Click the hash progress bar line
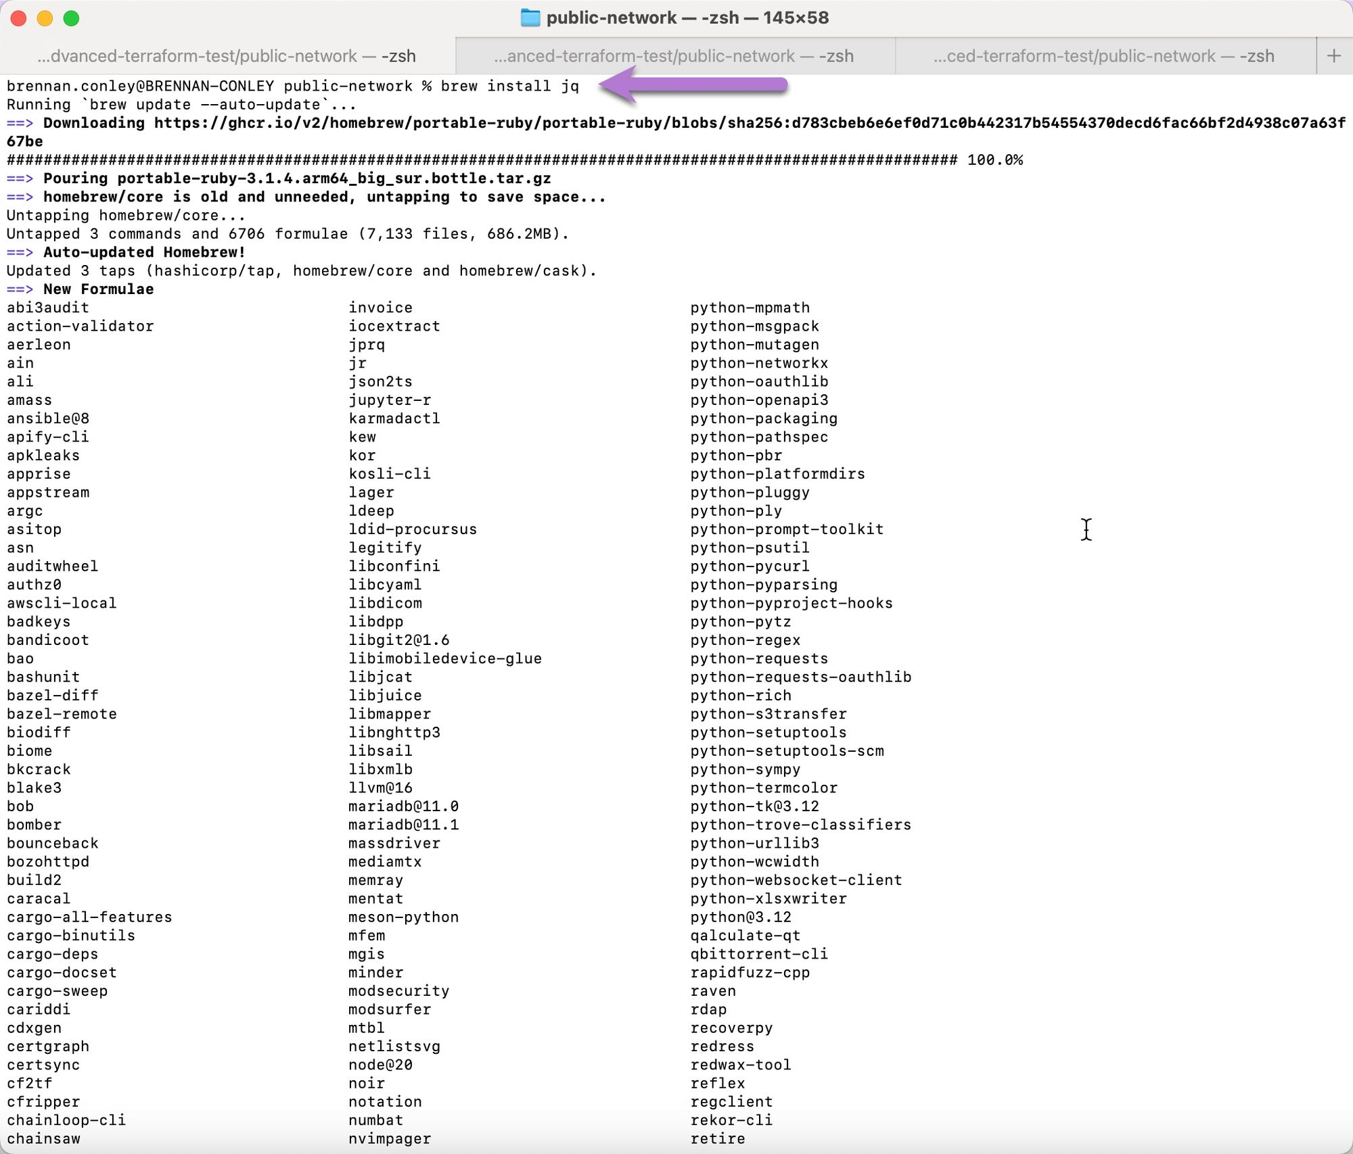The height and width of the screenshot is (1154, 1353). coord(482,160)
